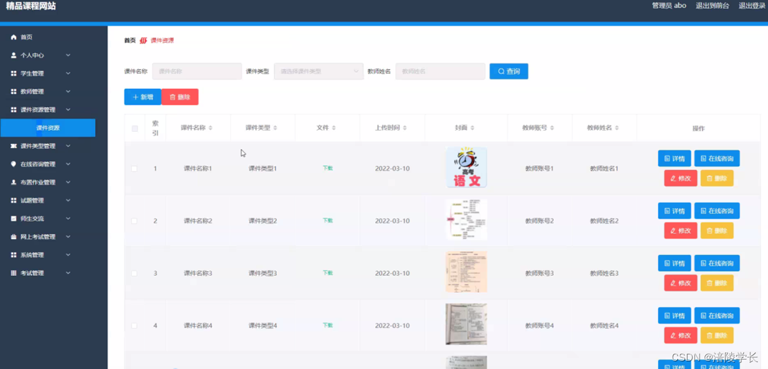The image size is (768, 369).
Task: Click the red breadcrumb icon before 课件资源
Action: tap(143, 41)
